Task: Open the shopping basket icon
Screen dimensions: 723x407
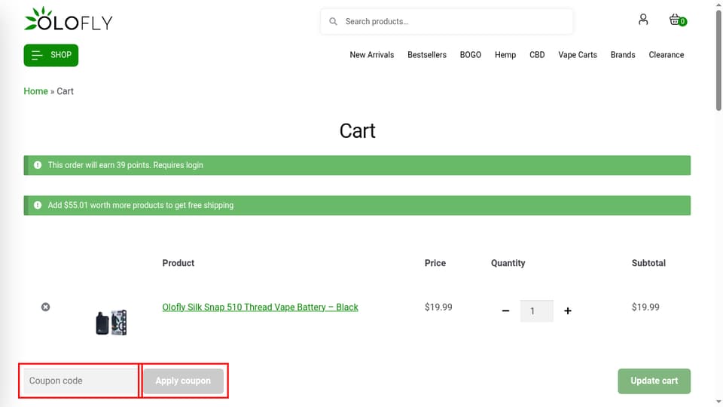Action: pos(677,20)
